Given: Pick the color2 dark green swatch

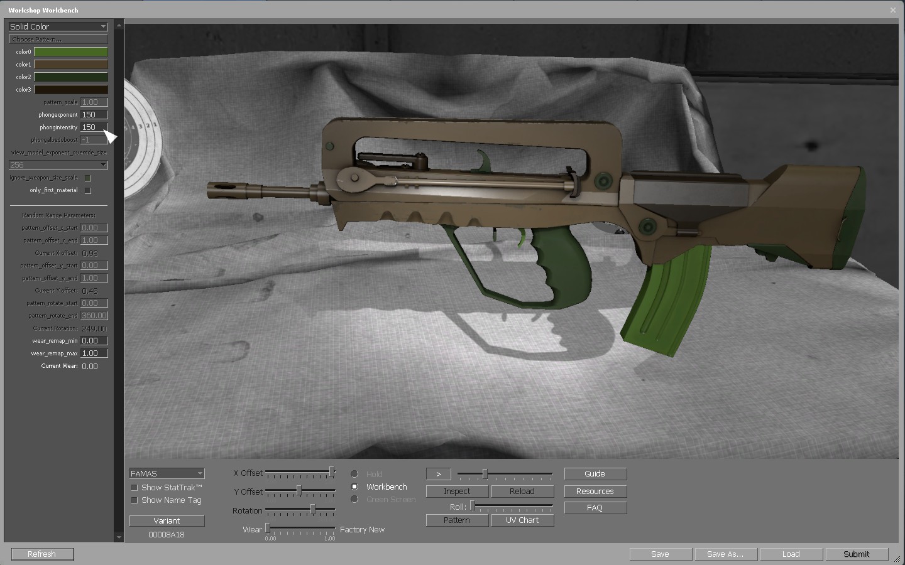Looking at the screenshot, I should (70, 77).
